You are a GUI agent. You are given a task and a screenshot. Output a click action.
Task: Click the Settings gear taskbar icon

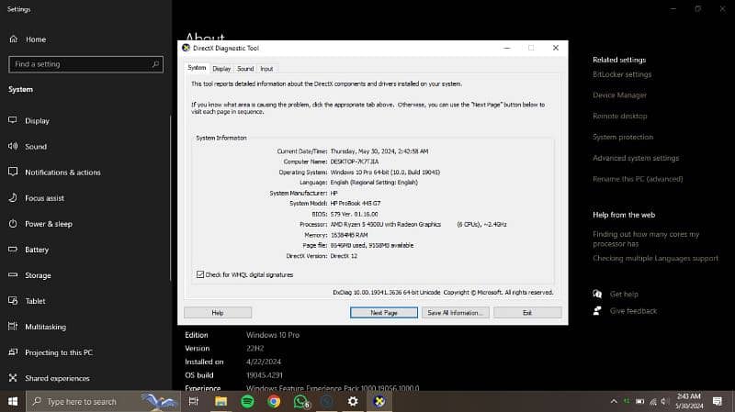point(353,401)
